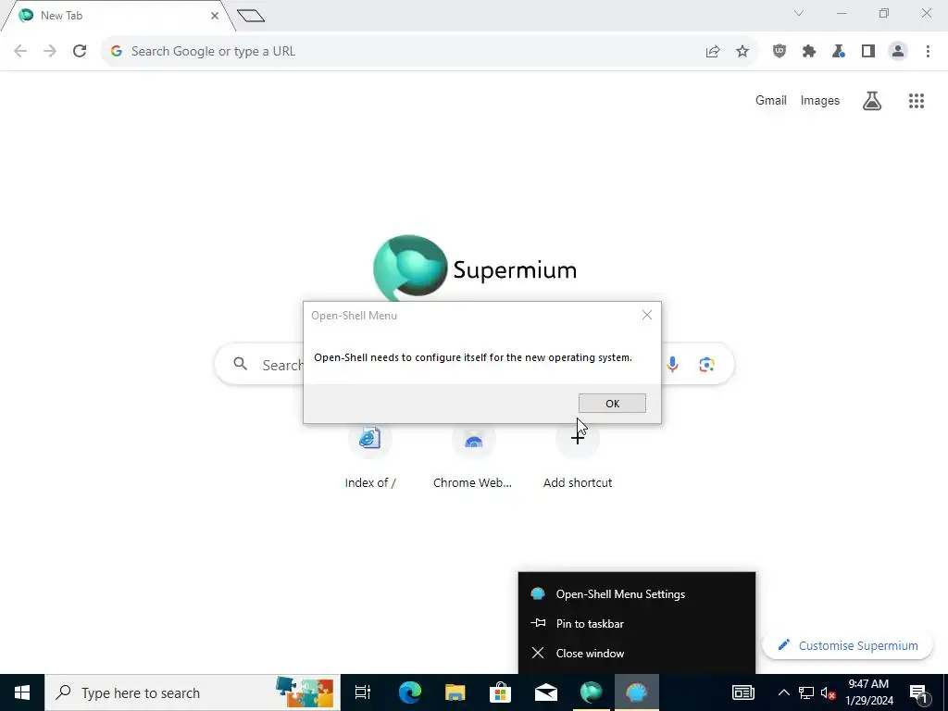Open the profile avatar menu
The image size is (948, 711).
tap(898, 52)
